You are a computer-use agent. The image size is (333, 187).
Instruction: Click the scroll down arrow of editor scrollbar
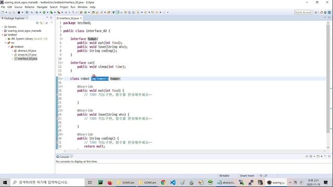(328, 148)
